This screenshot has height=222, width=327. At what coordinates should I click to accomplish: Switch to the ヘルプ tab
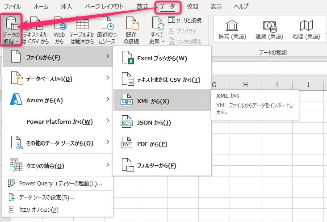(241, 6)
